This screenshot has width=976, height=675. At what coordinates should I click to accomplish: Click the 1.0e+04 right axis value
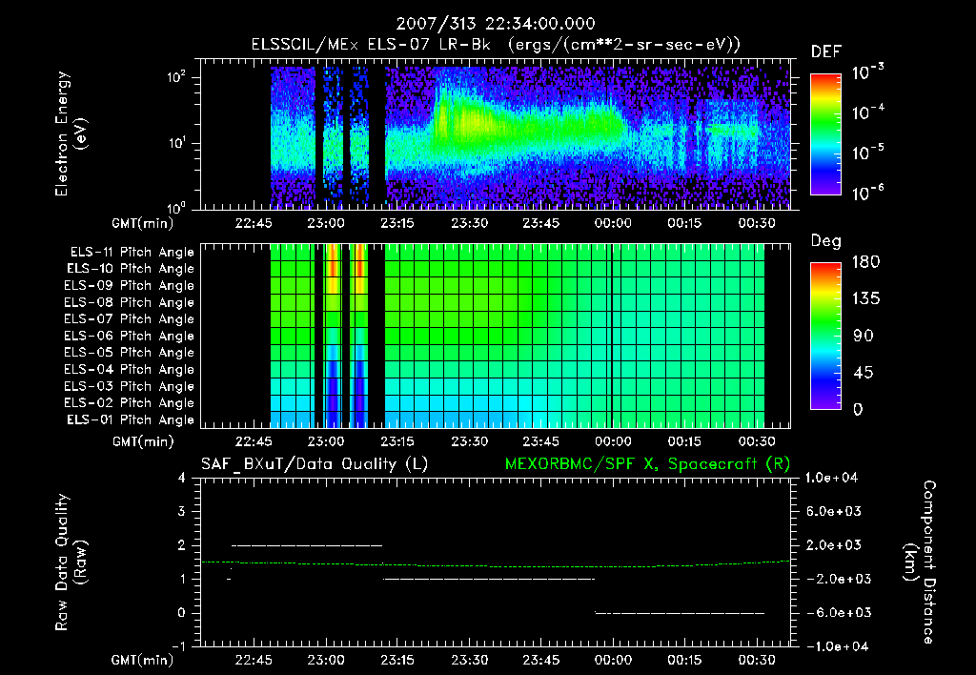[831, 478]
